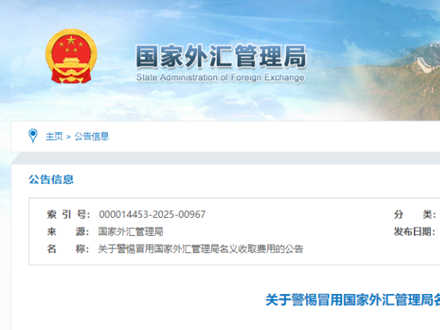The image size is (440, 330).
Task: Click the breadcrumb separator arrow
Action: click(x=69, y=137)
